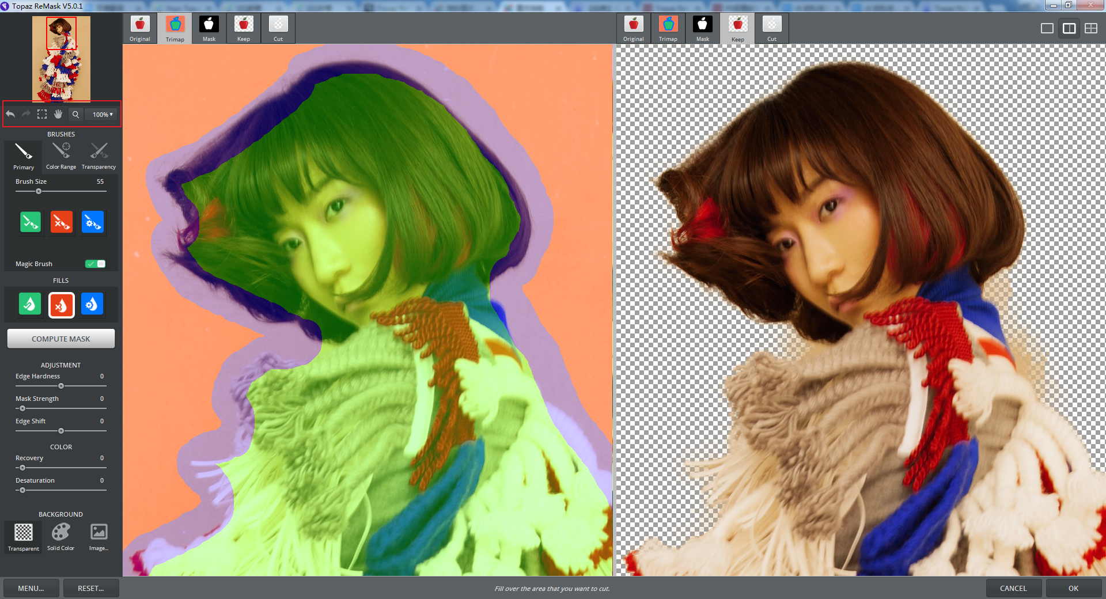Select the blue Compute fill bucket
This screenshot has width=1106, height=599.
92,304
